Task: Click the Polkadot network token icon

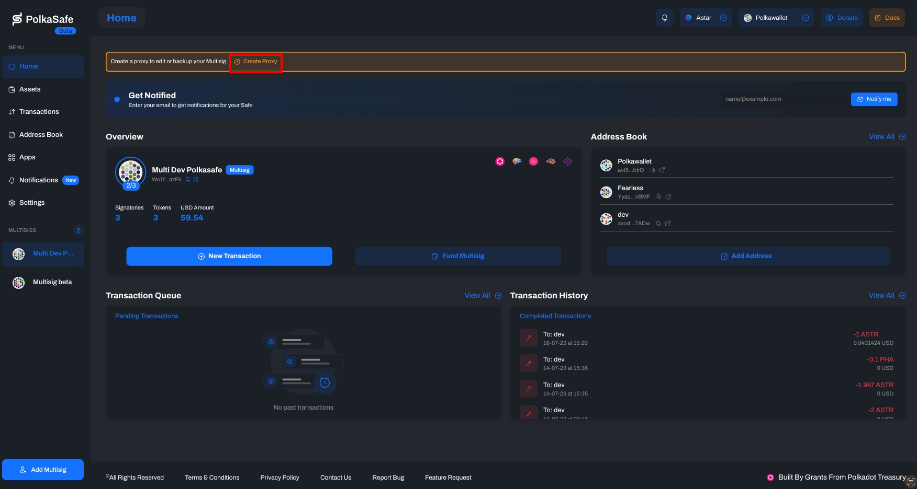Action: coord(500,161)
